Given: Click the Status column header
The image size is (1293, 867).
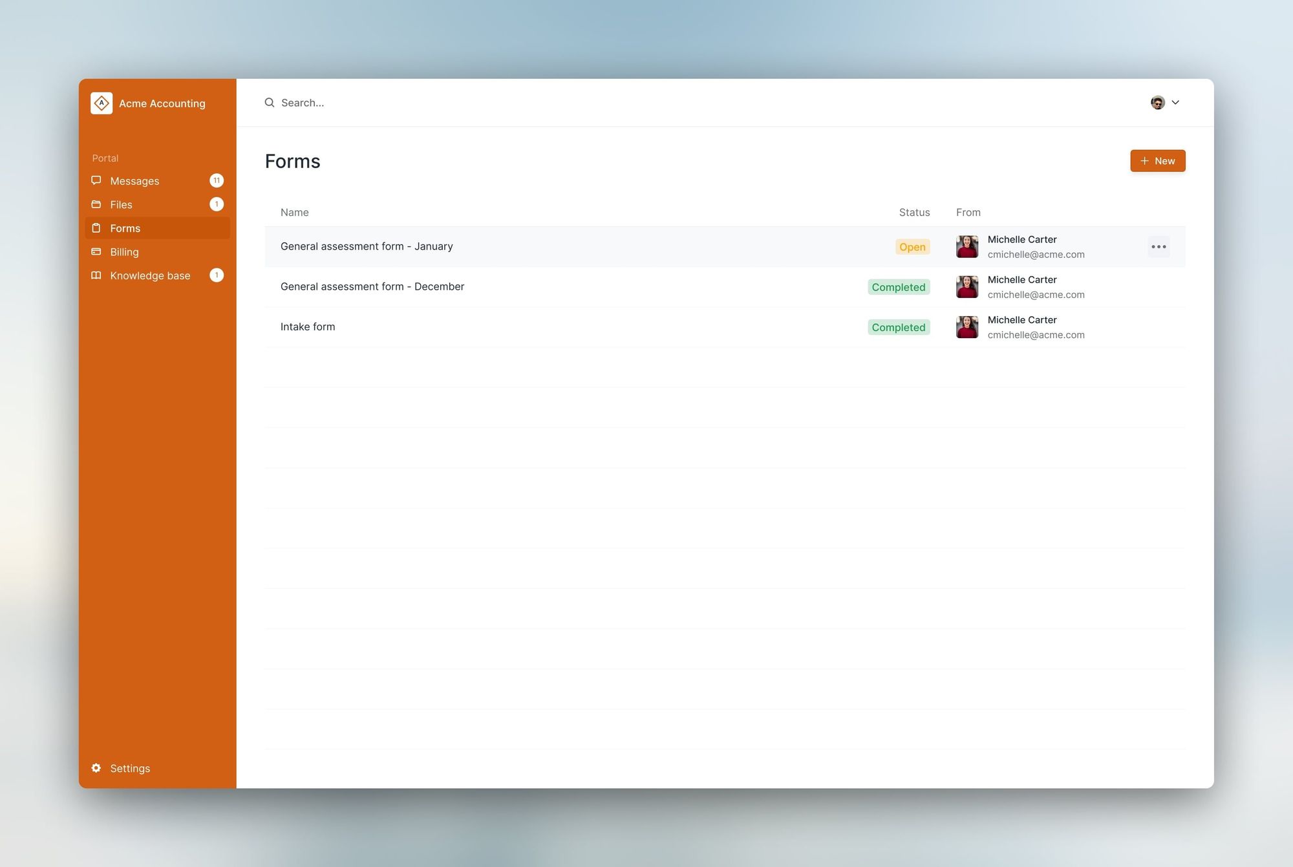Looking at the screenshot, I should pos(914,212).
